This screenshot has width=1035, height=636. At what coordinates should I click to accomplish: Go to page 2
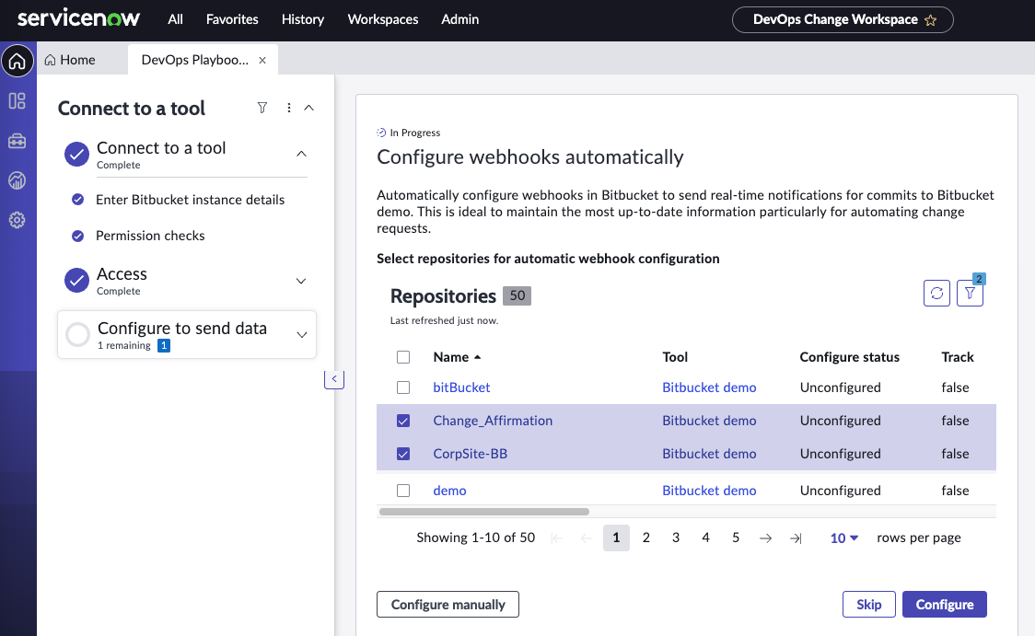(646, 538)
